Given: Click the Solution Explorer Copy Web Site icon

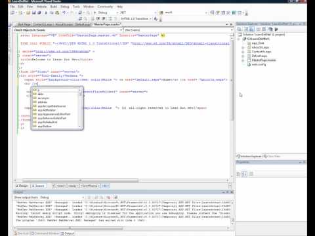Looking at the screenshot, I should [x=270, y=29].
